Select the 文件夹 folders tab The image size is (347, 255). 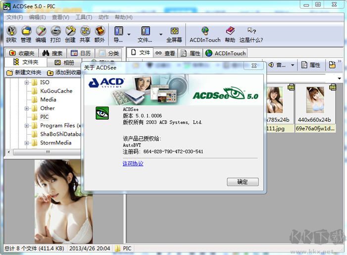coord(25,62)
